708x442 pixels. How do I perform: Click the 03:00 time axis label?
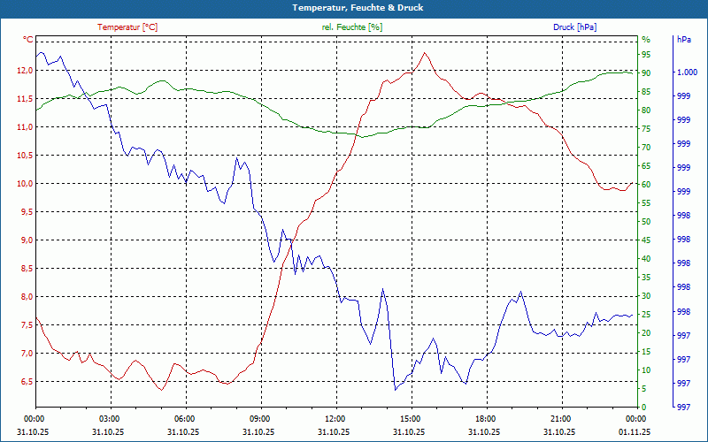point(111,418)
